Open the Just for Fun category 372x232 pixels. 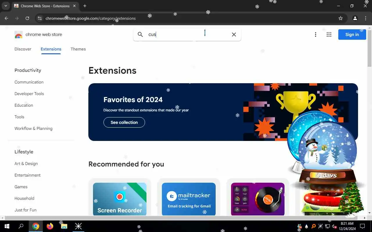26,210
